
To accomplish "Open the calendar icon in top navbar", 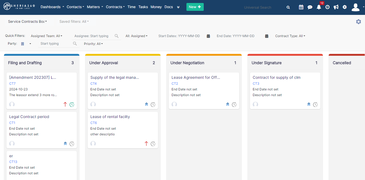I will point(301,7).
